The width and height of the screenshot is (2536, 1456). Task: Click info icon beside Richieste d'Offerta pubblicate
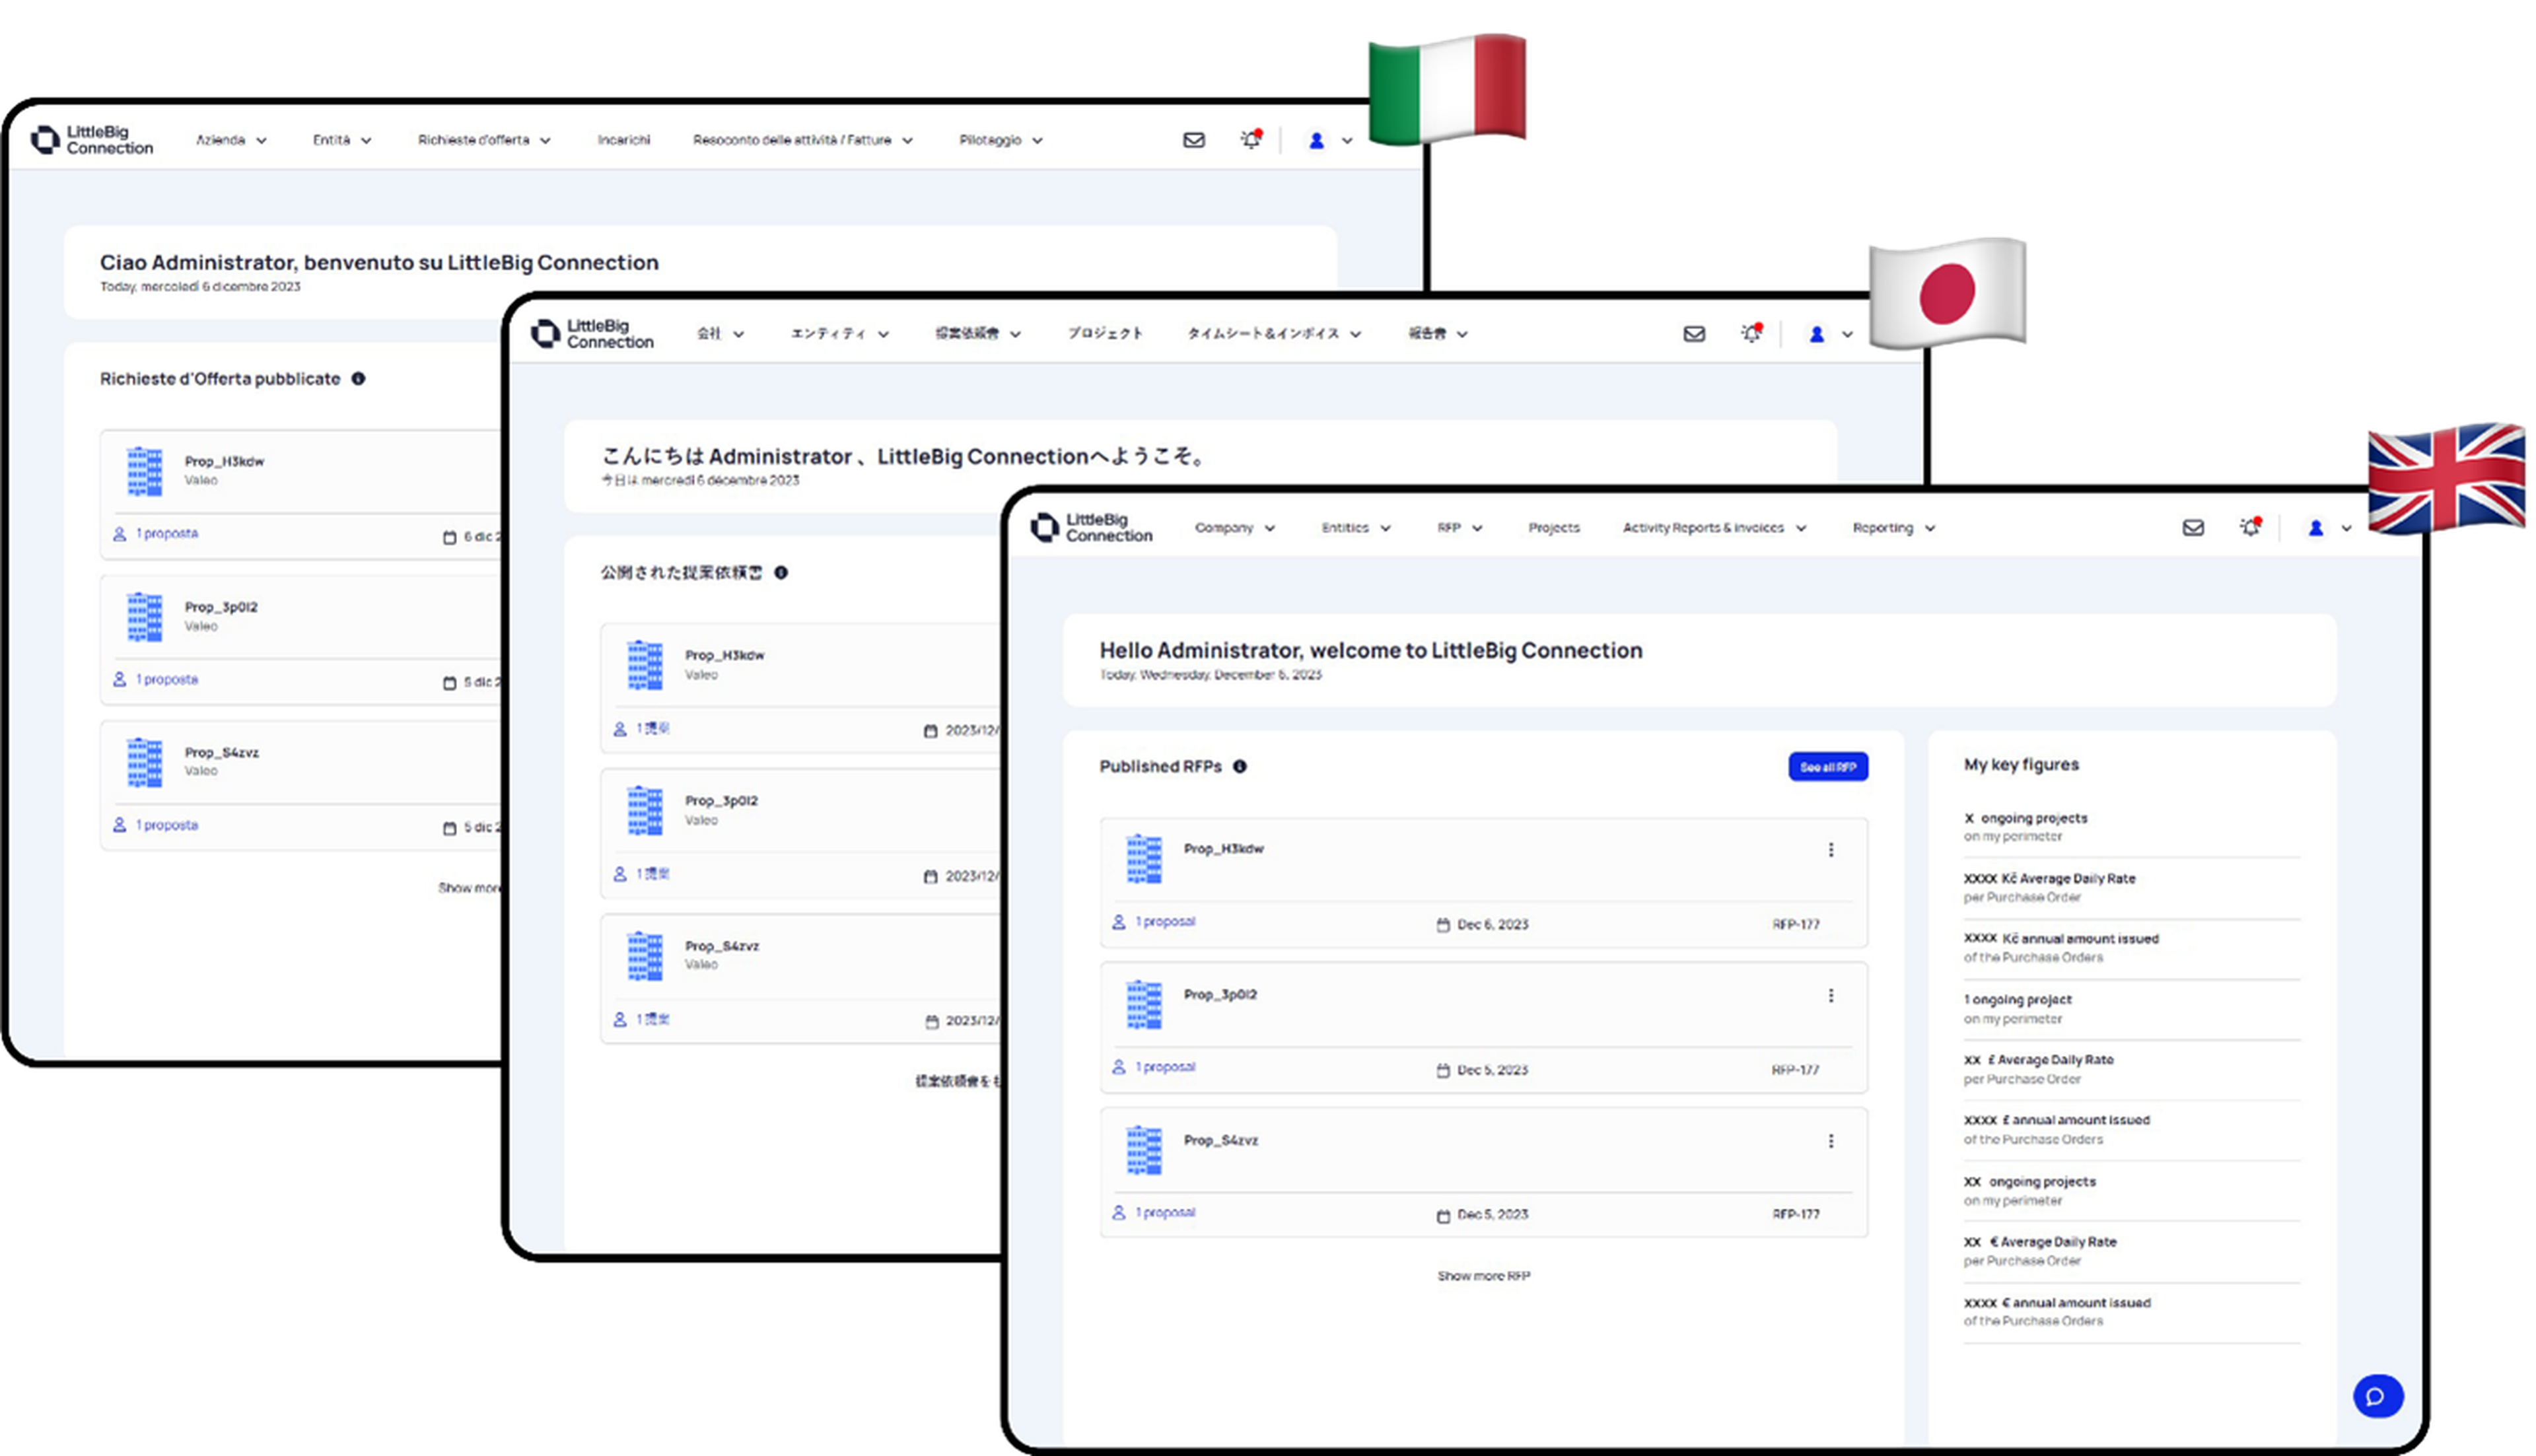tap(358, 378)
